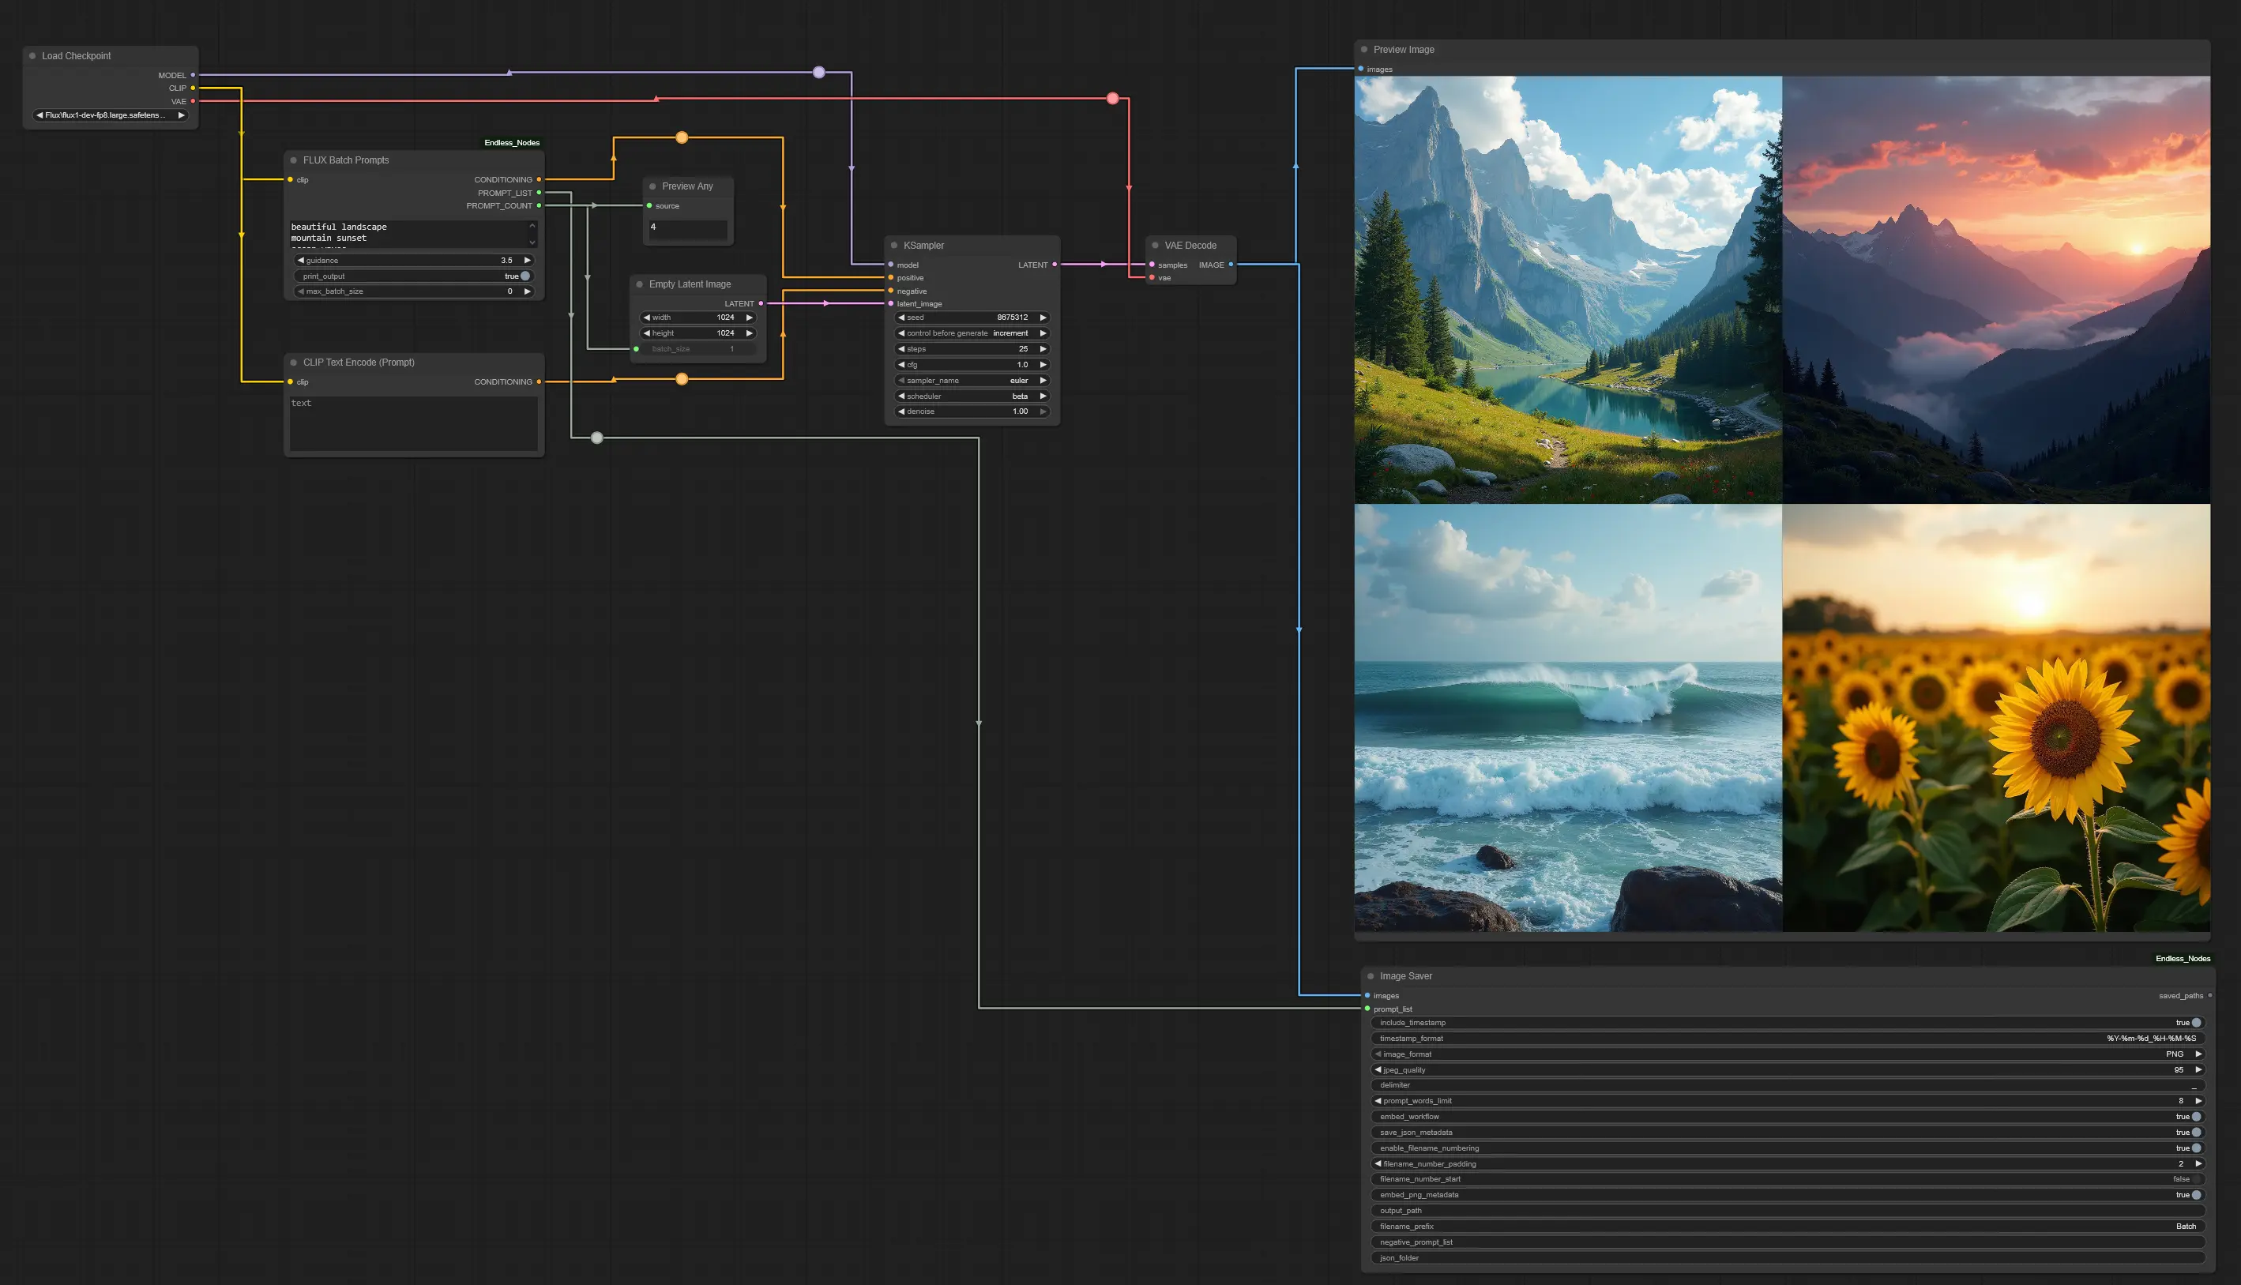
Task: Click the Image Saver node title
Action: (1405, 976)
